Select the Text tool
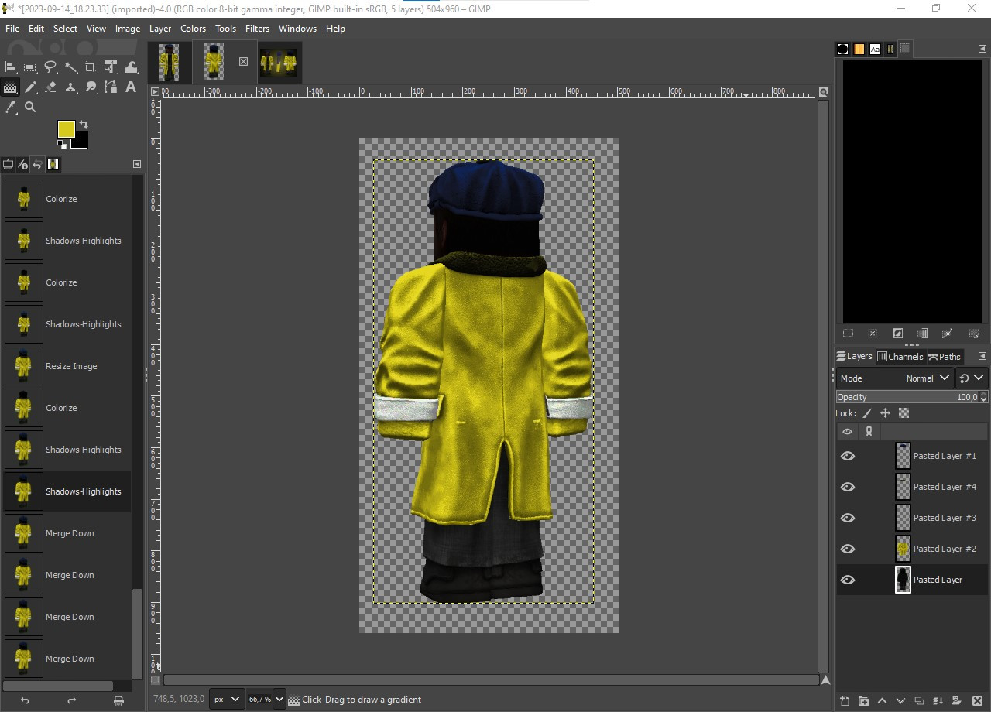 coord(131,87)
